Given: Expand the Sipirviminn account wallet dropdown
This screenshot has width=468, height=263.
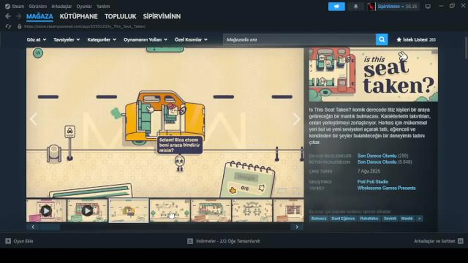Looking at the screenshot, I should [398, 7].
